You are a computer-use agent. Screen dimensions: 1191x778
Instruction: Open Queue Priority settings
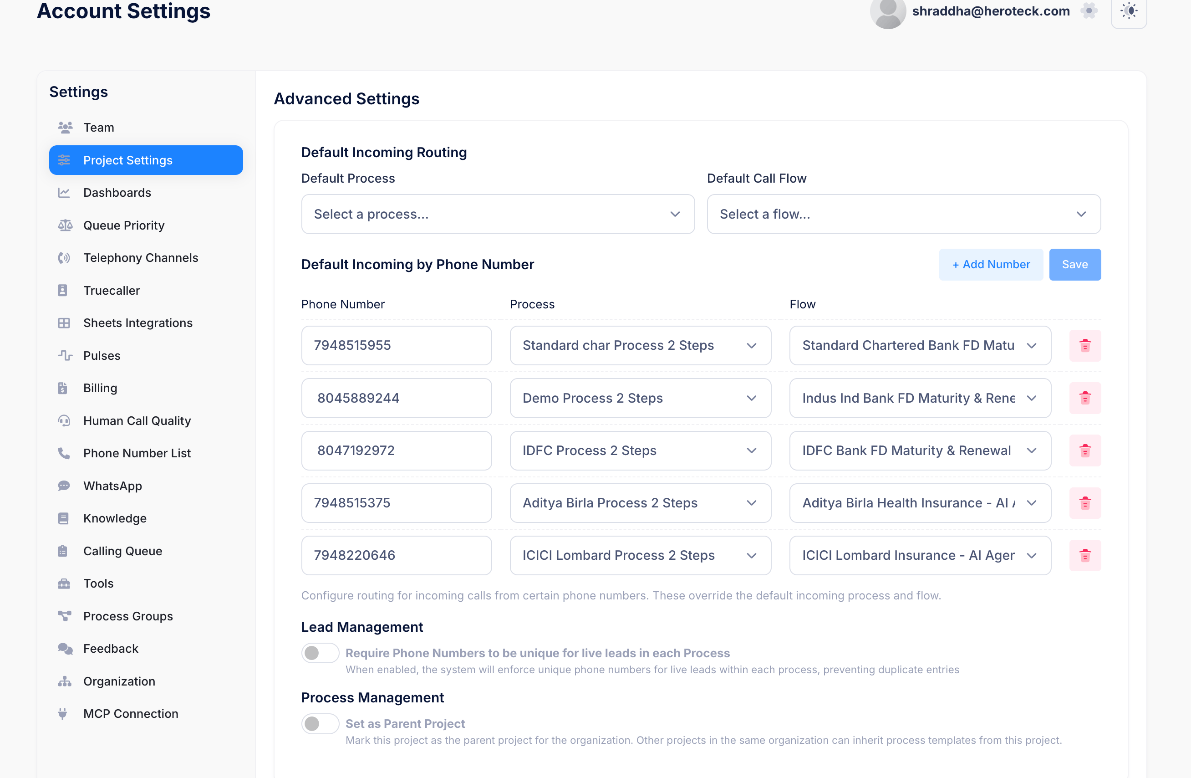(146, 225)
